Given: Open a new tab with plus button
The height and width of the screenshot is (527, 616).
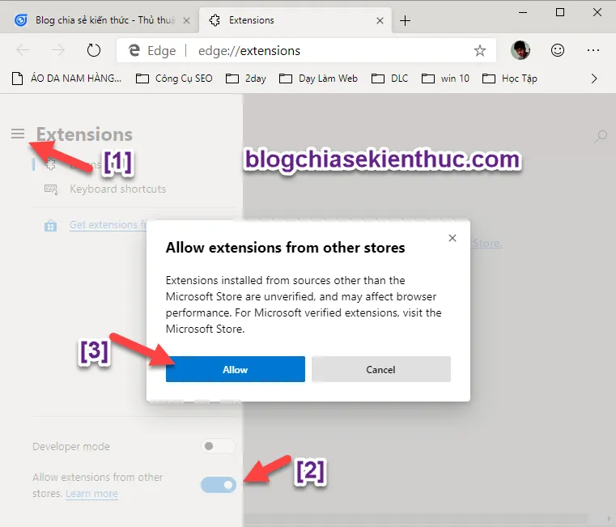Looking at the screenshot, I should pos(405,20).
